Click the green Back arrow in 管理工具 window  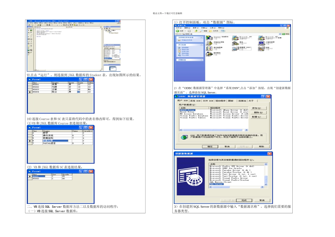(177, 31)
